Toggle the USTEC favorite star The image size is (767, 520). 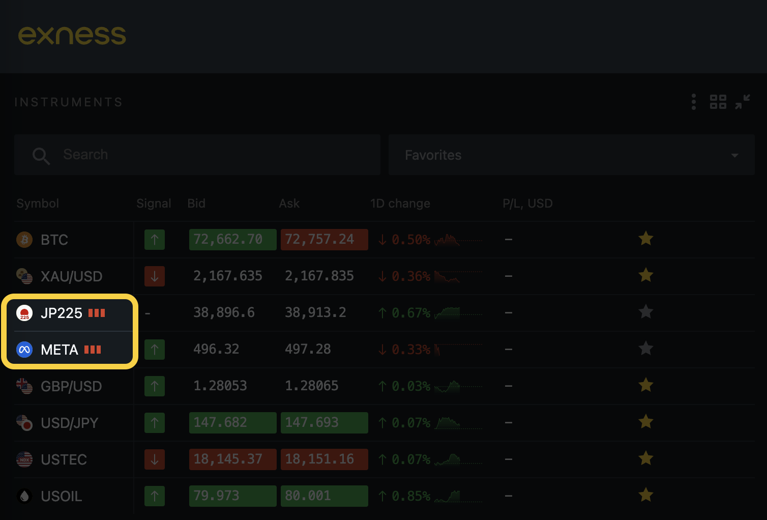(646, 458)
